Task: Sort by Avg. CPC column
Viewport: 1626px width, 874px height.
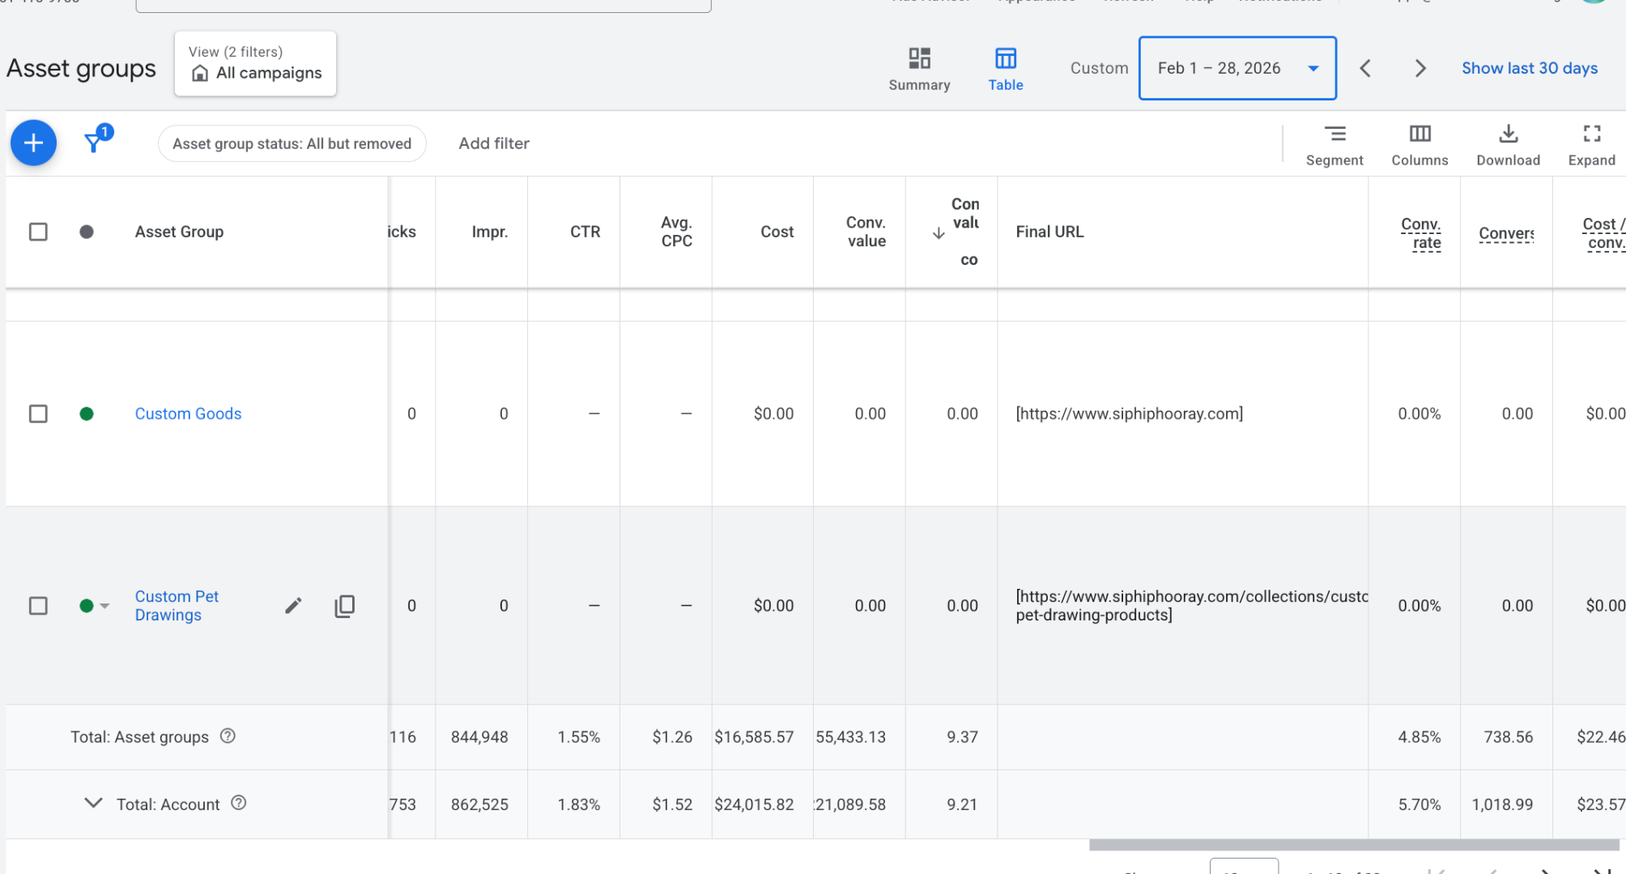Action: pos(676,232)
